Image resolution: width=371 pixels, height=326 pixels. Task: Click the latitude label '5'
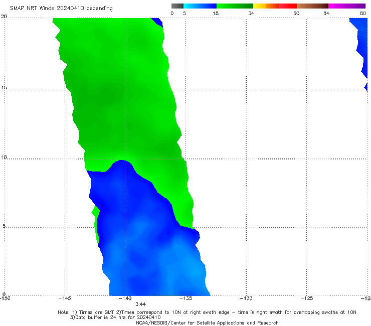point(4,226)
